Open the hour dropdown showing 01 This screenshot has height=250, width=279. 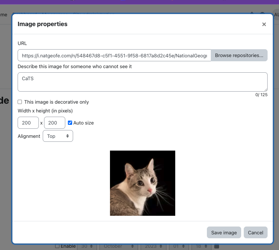178,246
